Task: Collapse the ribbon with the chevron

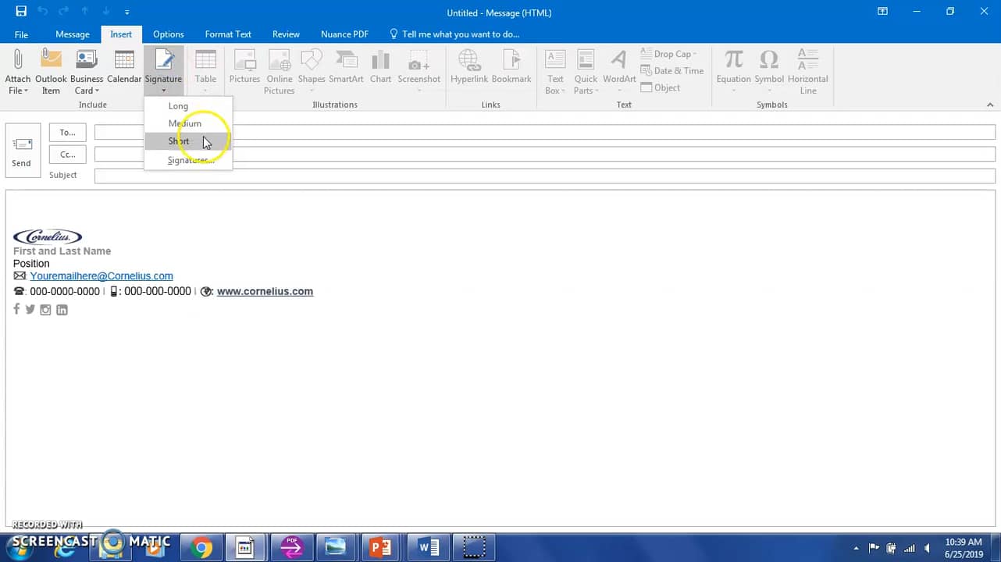Action: 990,105
